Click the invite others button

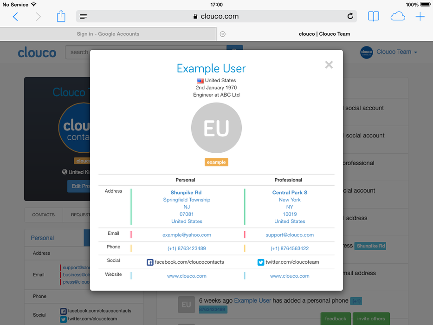pos(371,319)
